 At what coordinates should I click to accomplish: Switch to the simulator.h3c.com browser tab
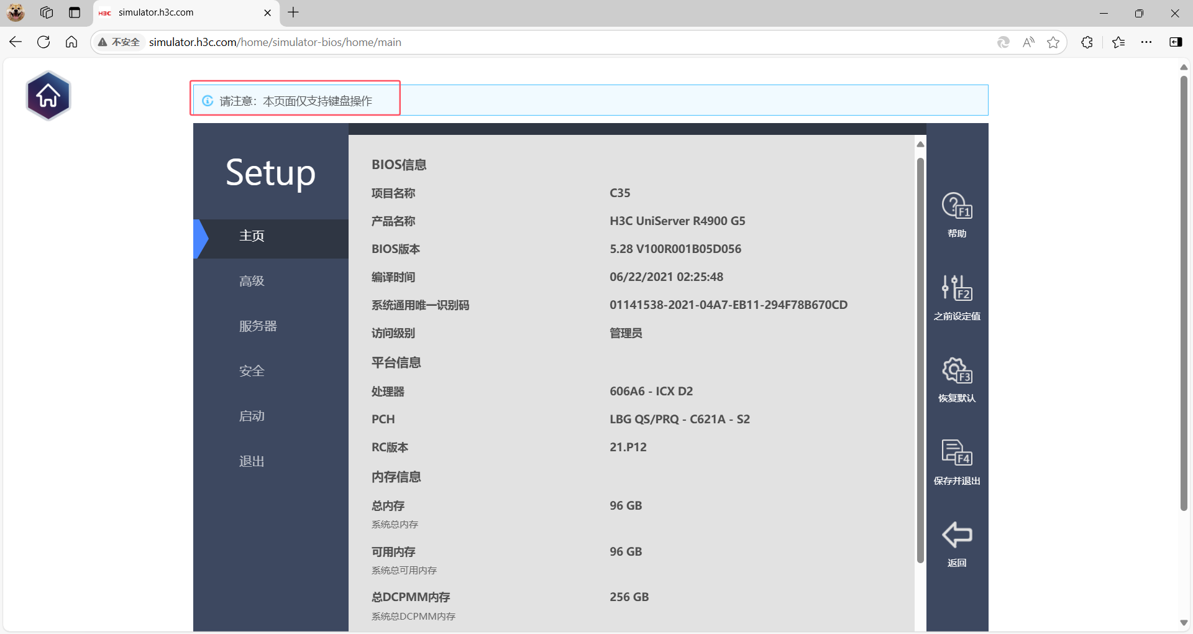coord(186,12)
